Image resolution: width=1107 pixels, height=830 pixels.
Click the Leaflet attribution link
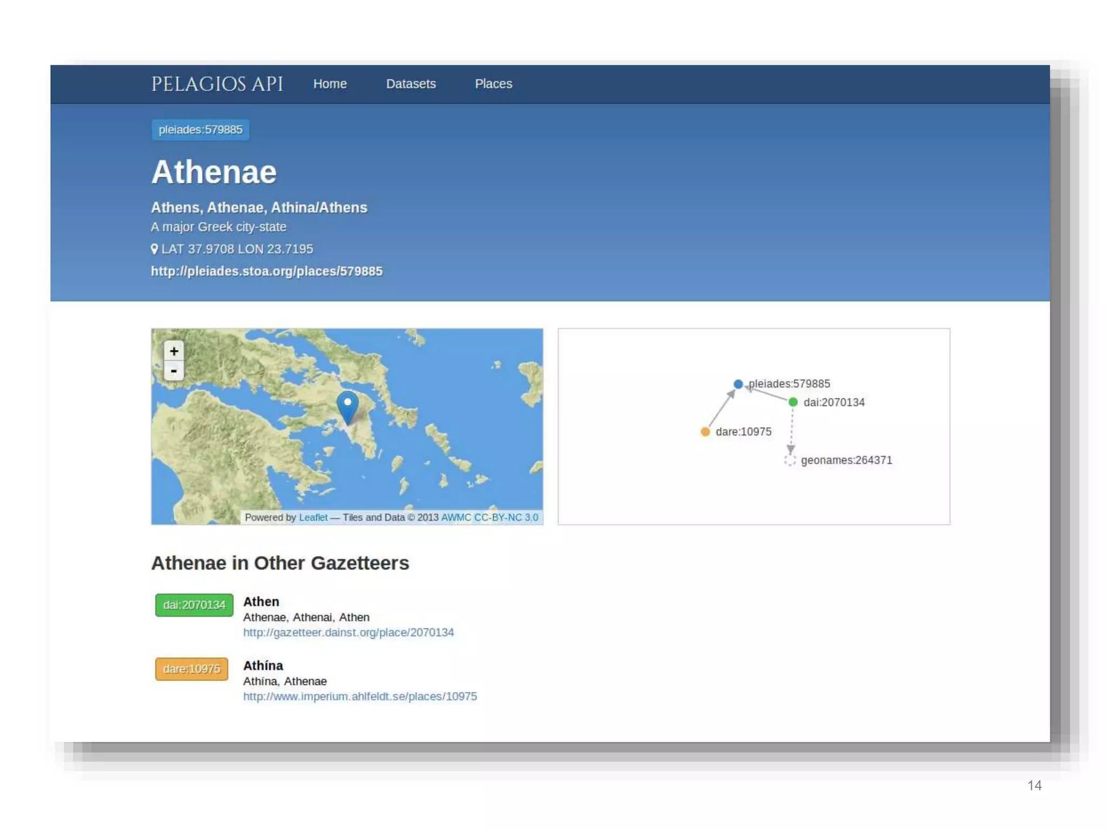tap(313, 517)
